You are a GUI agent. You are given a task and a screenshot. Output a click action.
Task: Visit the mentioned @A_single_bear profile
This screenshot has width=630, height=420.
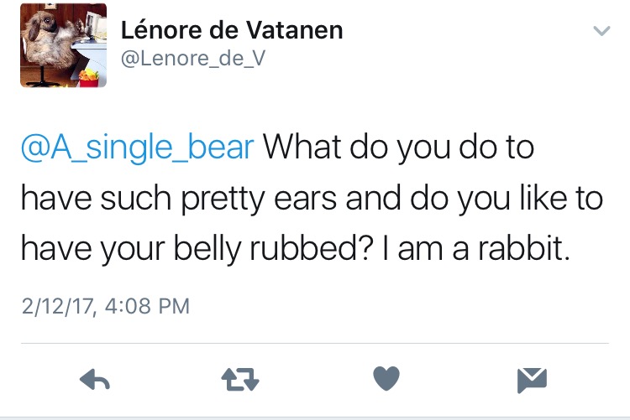[136, 147]
